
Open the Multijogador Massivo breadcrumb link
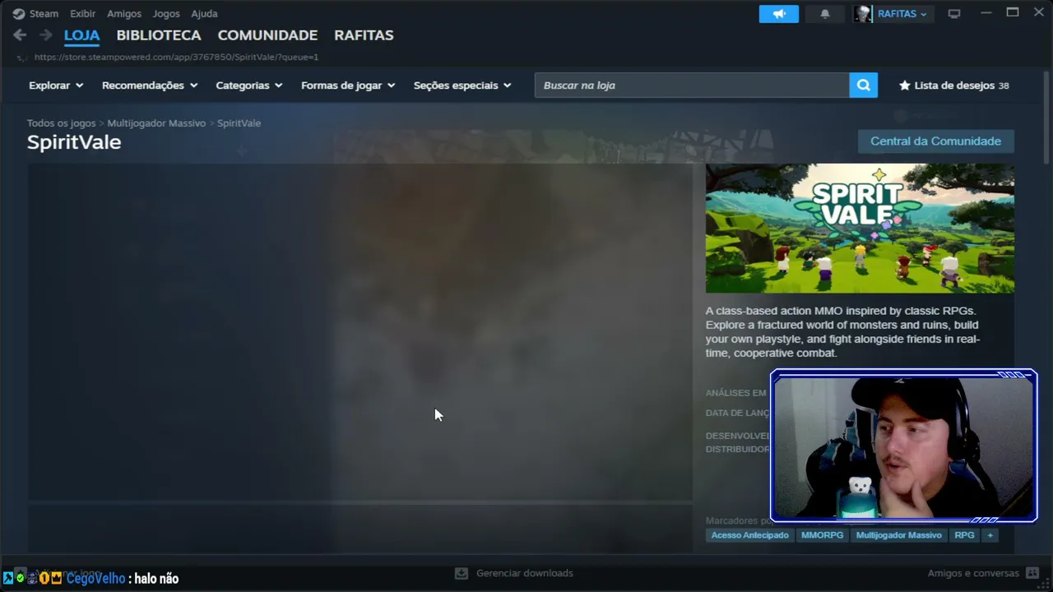click(156, 123)
